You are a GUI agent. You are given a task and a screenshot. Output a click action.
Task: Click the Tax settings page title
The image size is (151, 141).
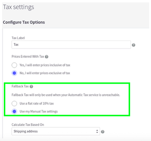pyautogui.click(x=19, y=7)
